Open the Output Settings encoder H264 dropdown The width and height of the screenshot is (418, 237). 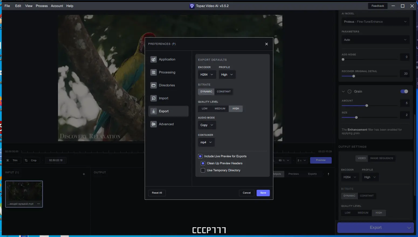tap(350, 177)
